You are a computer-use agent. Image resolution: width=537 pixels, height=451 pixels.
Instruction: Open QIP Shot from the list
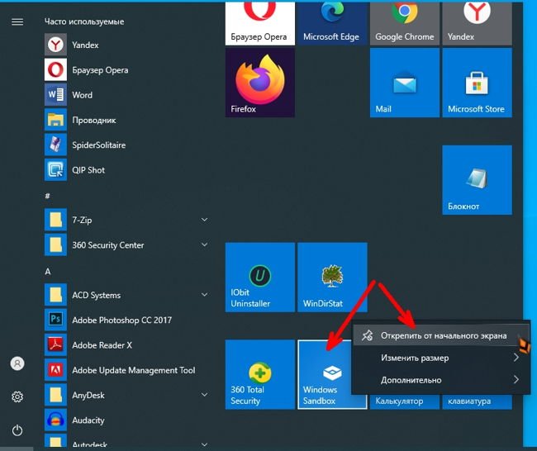(x=126, y=170)
